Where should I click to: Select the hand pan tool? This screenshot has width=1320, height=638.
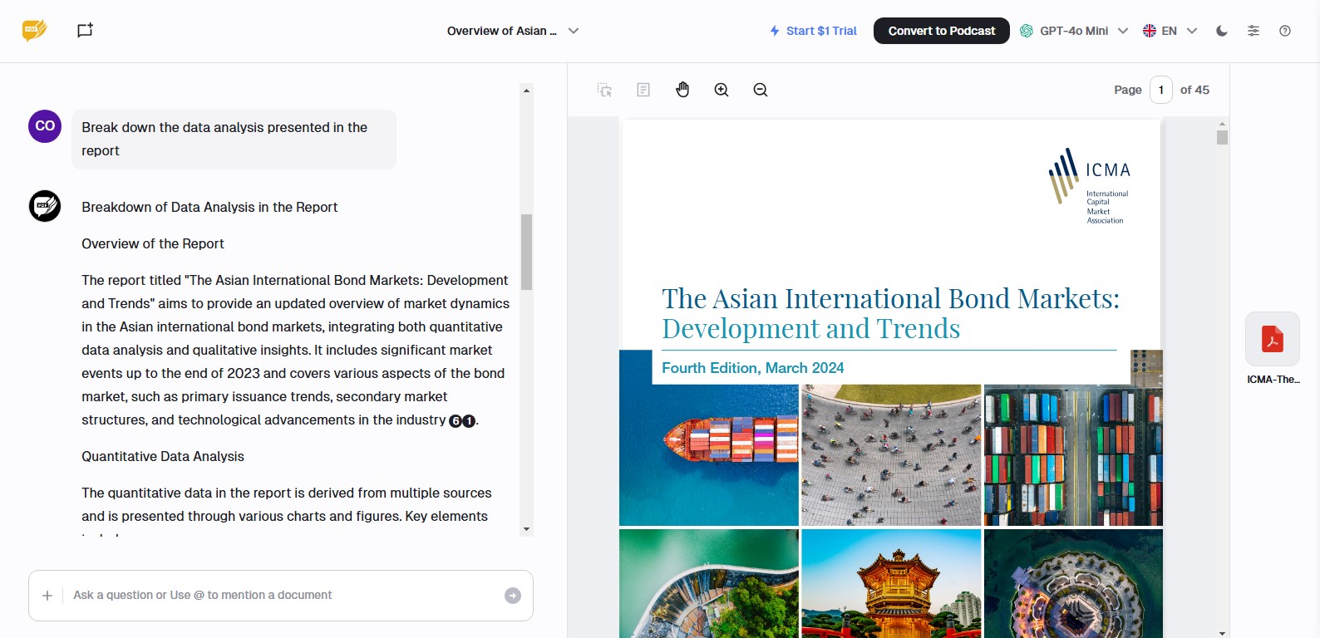tap(682, 90)
